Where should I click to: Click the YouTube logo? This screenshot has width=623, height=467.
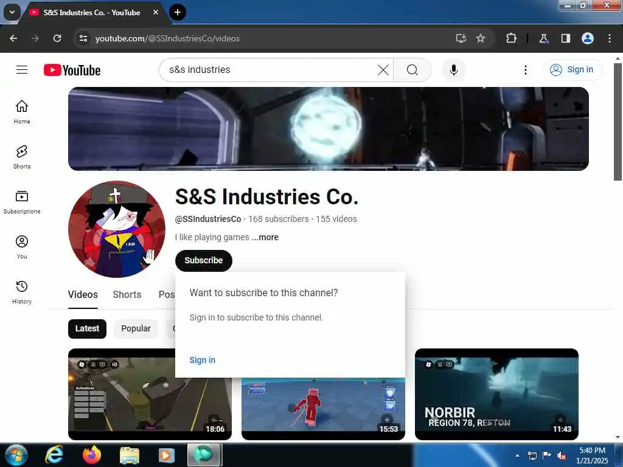[x=72, y=71]
